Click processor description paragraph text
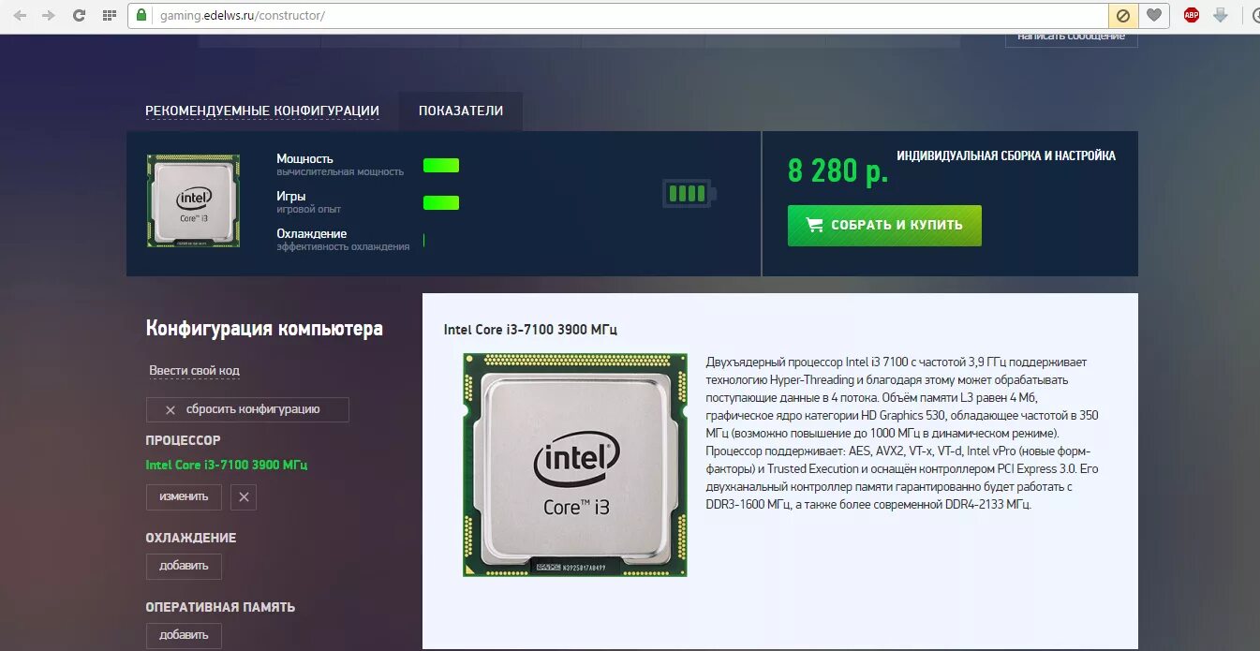1260x651 pixels. 901,433
